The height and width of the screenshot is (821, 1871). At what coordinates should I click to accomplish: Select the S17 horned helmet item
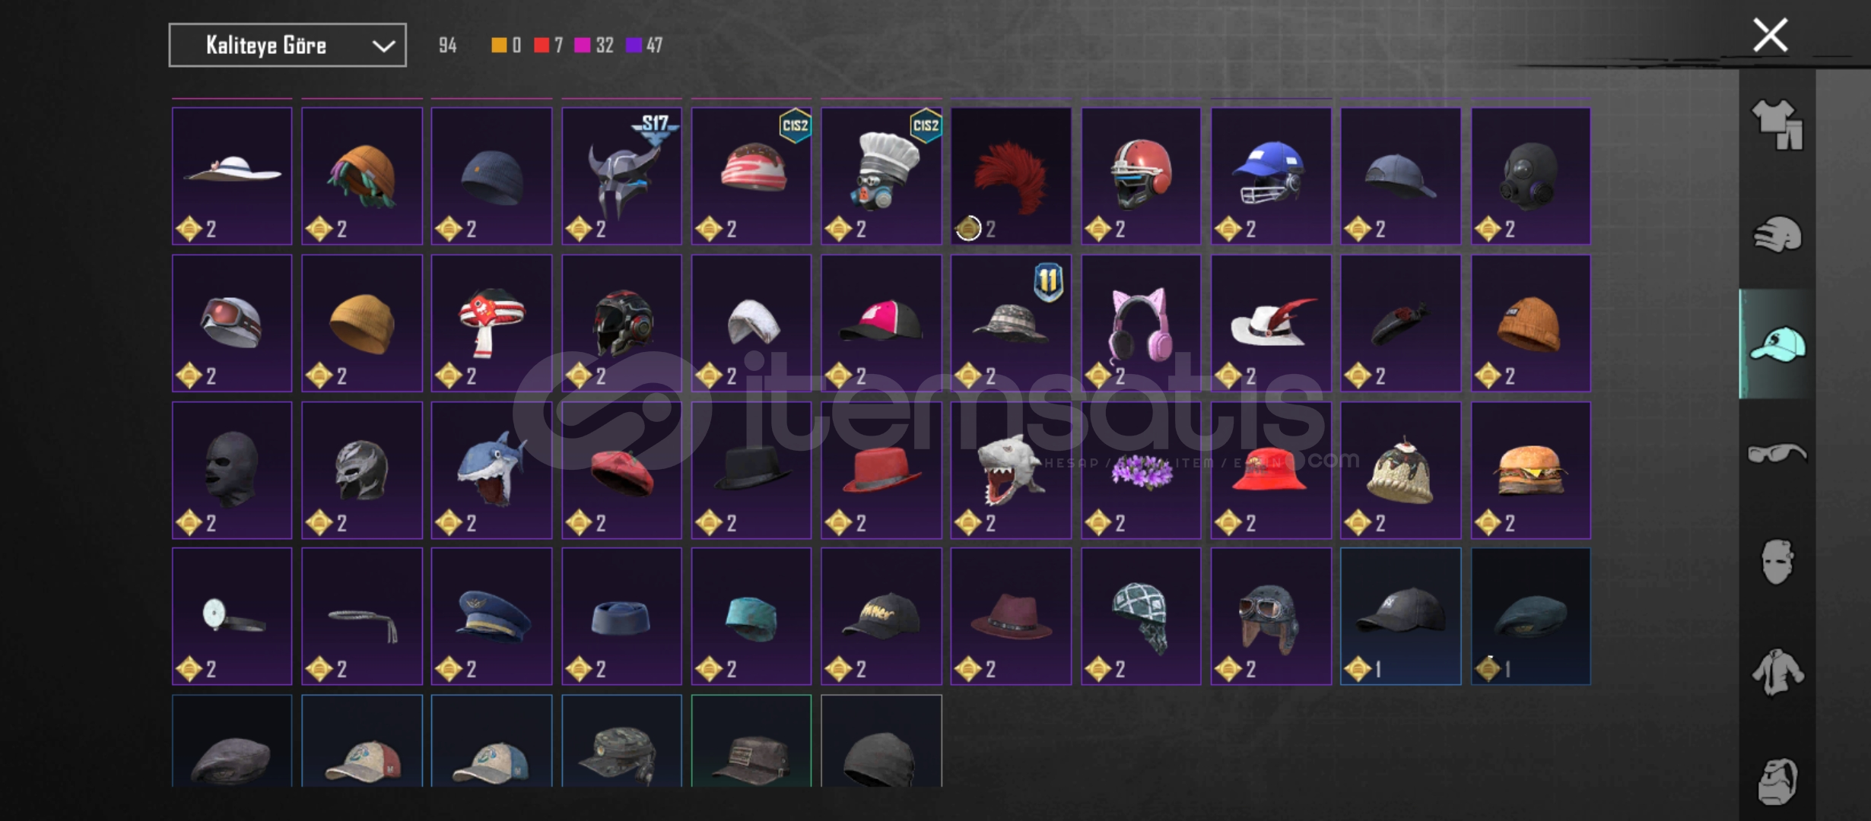(621, 176)
